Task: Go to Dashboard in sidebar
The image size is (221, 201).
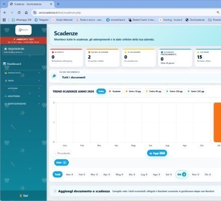Action: 14,64
